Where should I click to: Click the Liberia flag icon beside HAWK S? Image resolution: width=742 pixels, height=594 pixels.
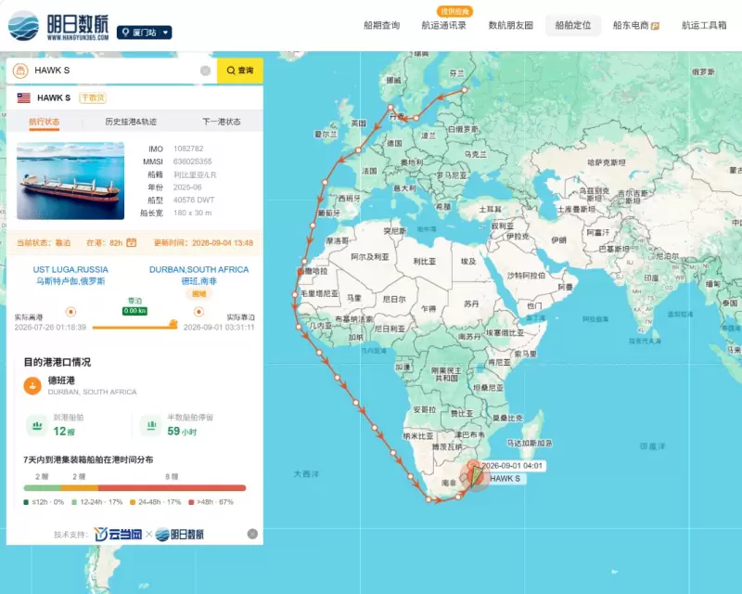[x=24, y=97]
